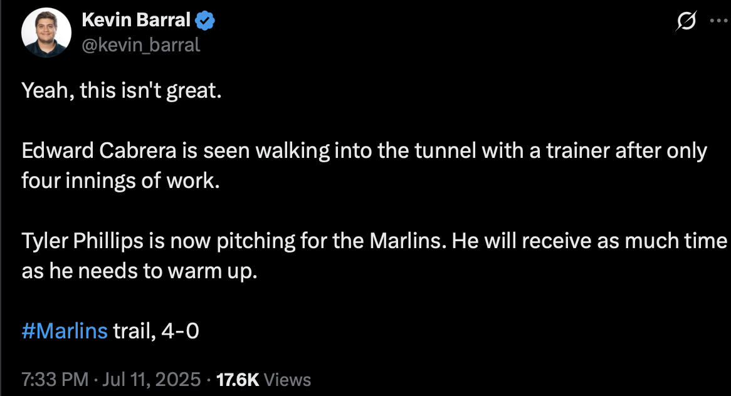The height and width of the screenshot is (396, 731).
Task: Click the Kevin Barral display name
Action: pos(136,21)
